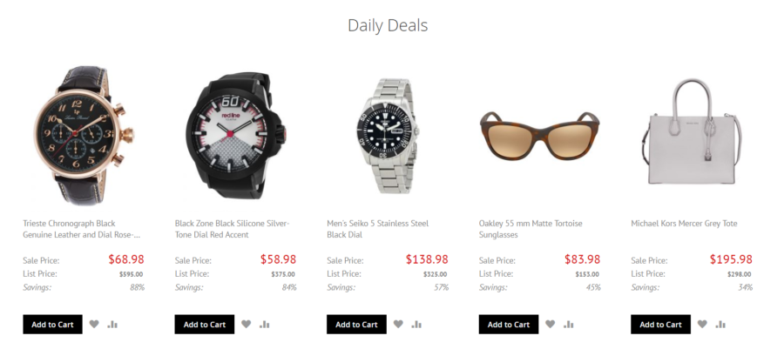Add Black Zone watch to cart
This screenshot has height=349, width=784.
[205, 324]
